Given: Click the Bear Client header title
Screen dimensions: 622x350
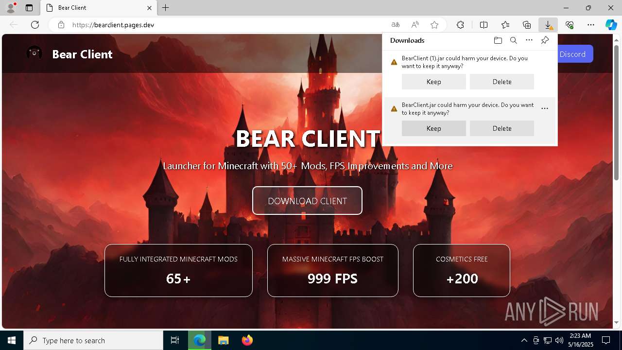Looking at the screenshot, I should tap(82, 54).
